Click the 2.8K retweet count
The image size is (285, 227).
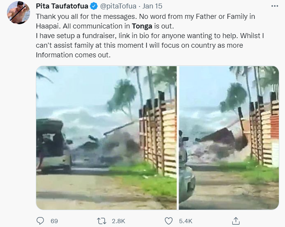pyautogui.click(x=118, y=221)
